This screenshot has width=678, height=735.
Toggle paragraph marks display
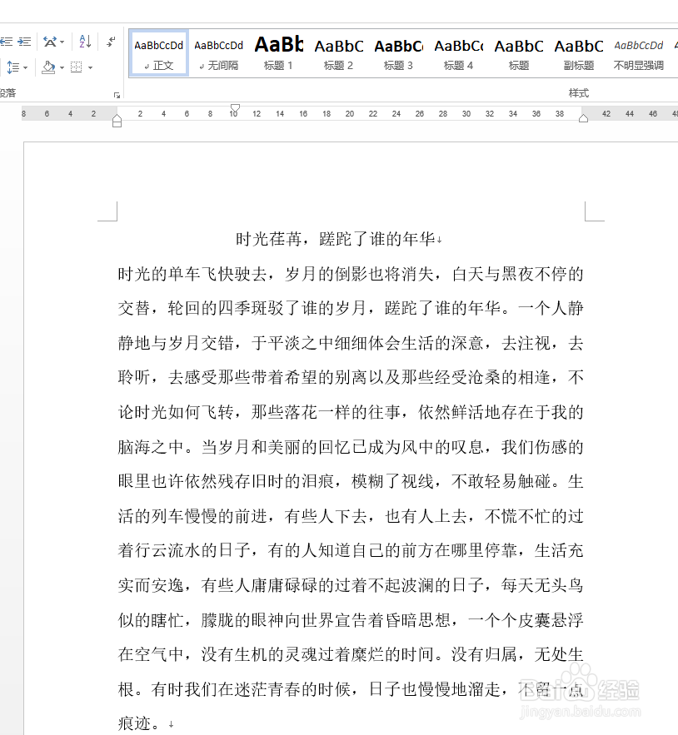click(x=110, y=42)
